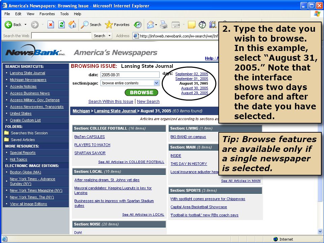
Task: Click the History clock icon
Action: click(138, 25)
